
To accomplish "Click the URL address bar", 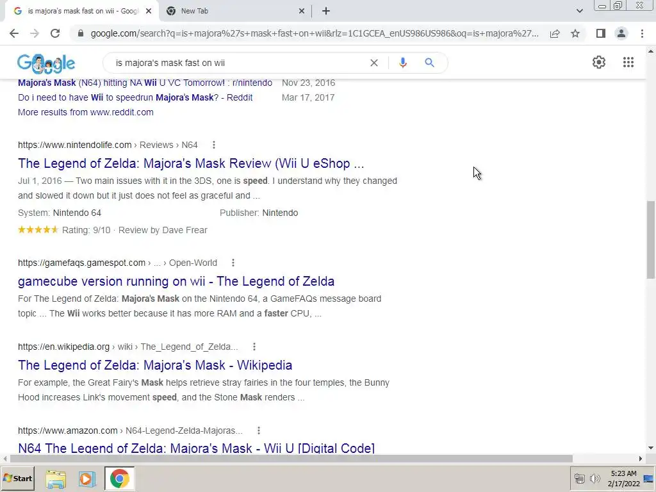I will [315, 33].
